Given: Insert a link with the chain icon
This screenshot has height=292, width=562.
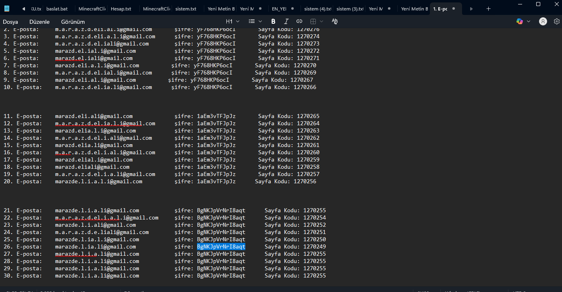Looking at the screenshot, I should [299, 21].
